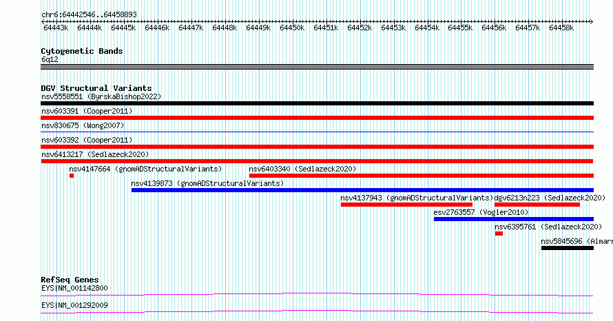Open variant nsv4137943 (gnomADStructuralVariants) label
Screen dimensions: 613x321
pos(417,198)
